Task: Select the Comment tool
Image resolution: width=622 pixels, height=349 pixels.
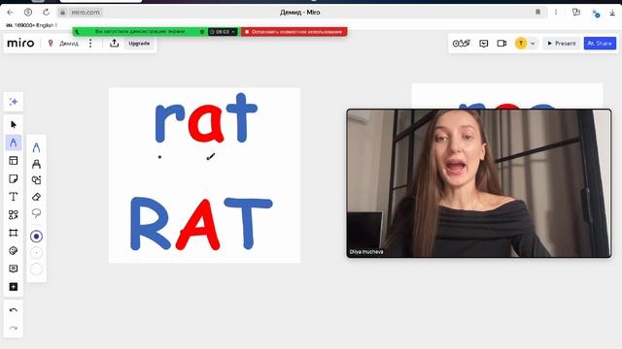Action: [13, 269]
